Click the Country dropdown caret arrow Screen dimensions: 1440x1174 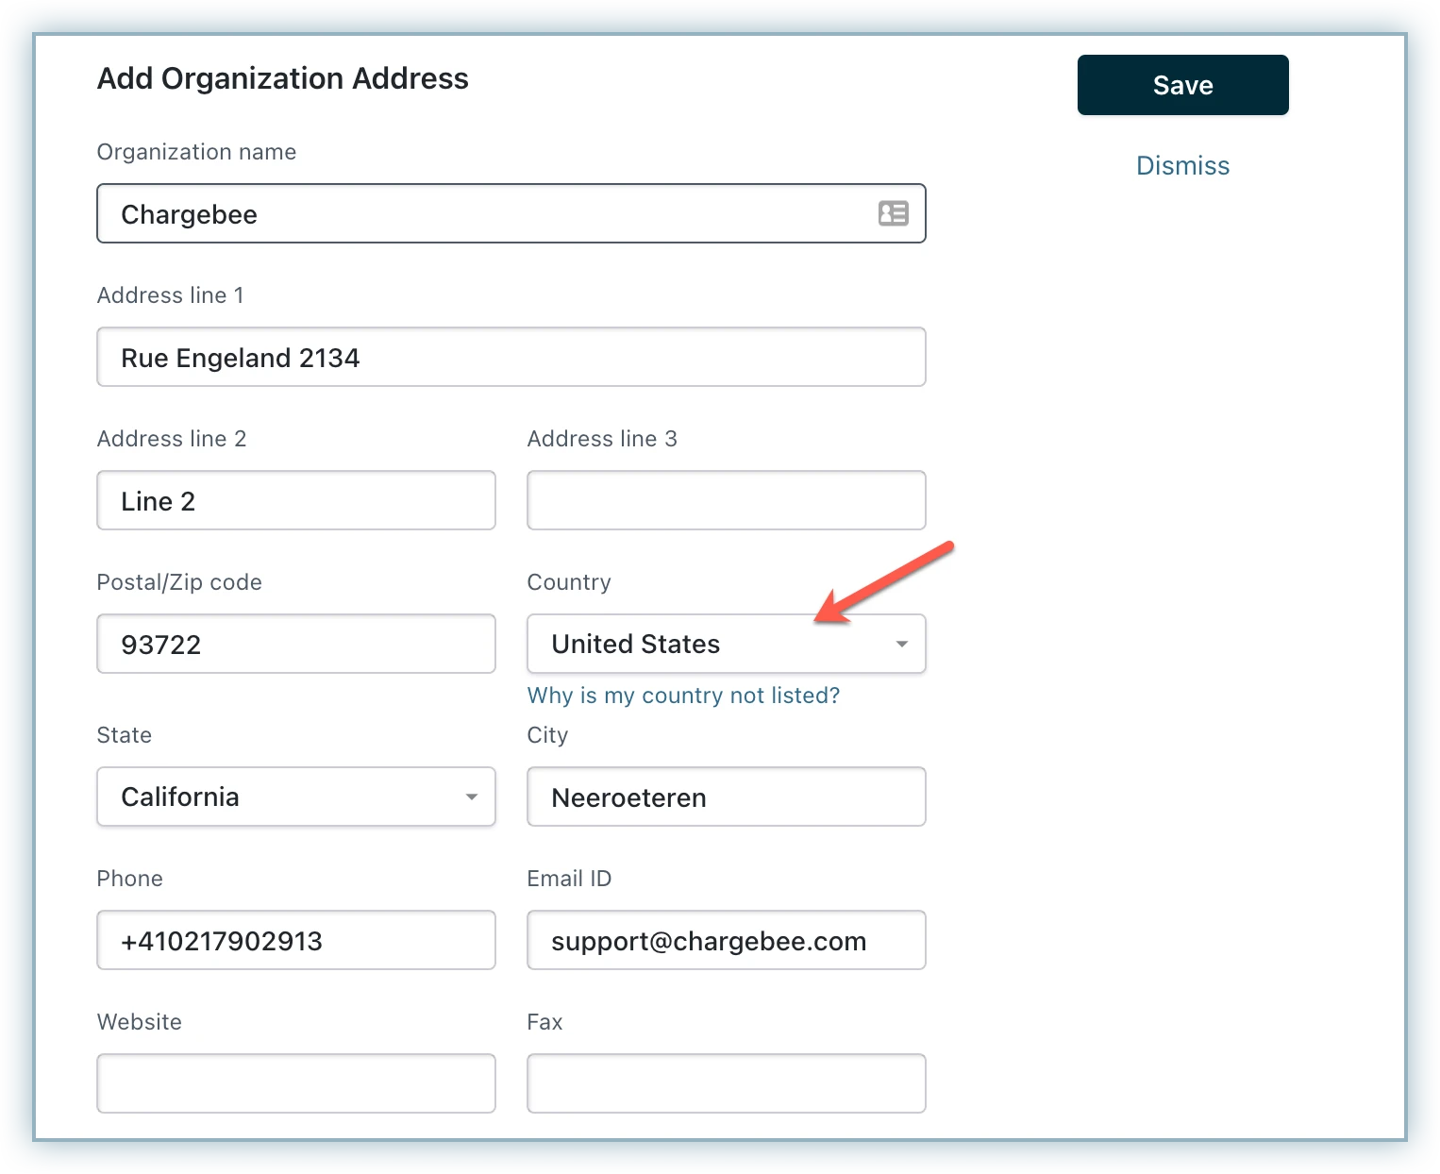click(x=901, y=644)
